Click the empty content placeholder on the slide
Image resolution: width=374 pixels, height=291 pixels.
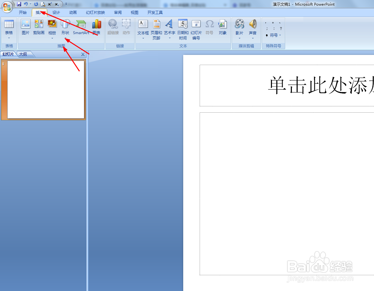(287, 193)
